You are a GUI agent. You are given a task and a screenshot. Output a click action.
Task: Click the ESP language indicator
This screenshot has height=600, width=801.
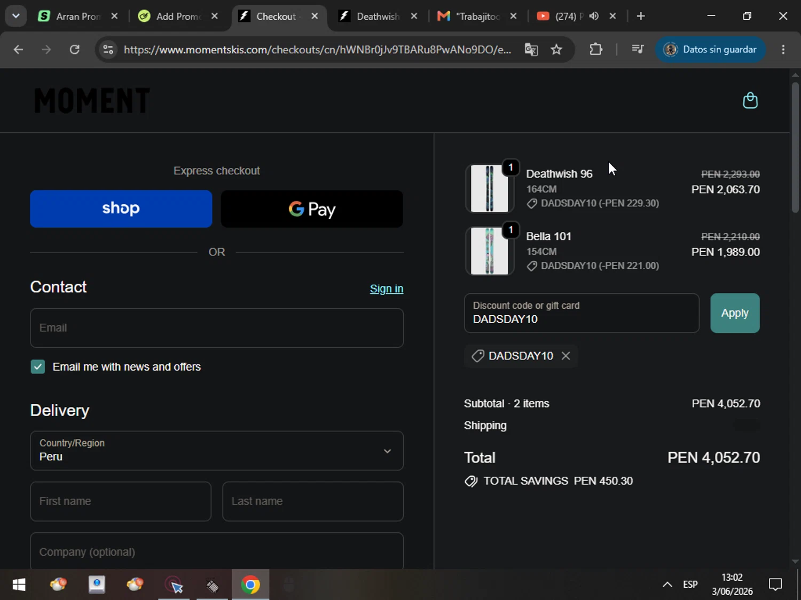690,585
